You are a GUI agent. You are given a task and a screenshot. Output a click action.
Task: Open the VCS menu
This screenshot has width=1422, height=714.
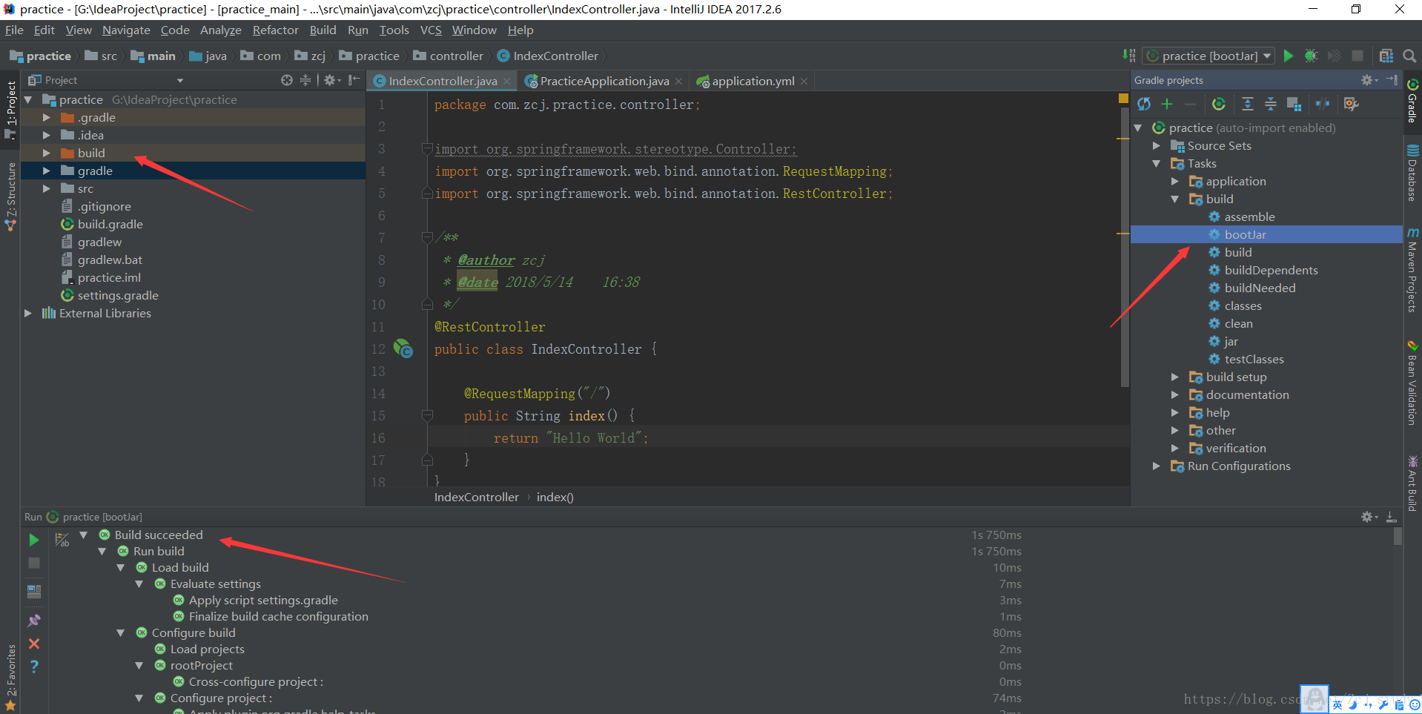(x=431, y=30)
